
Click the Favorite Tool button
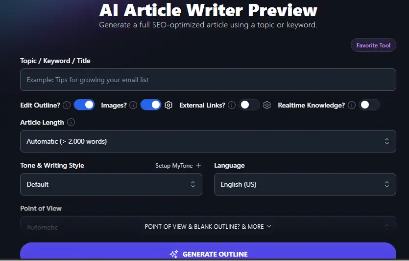[374, 45]
